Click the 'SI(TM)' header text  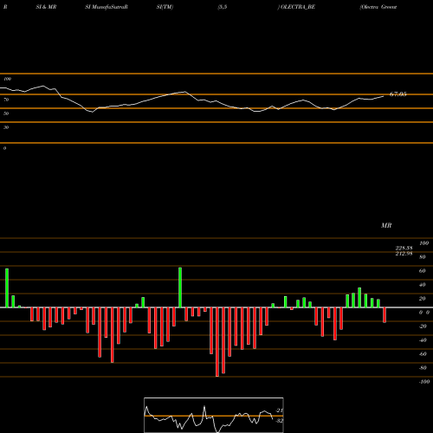pyautogui.click(x=165, y=7)
